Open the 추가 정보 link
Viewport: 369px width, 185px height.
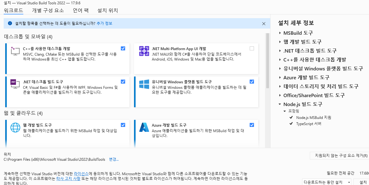pyautogui.click(x=104, y=23)
